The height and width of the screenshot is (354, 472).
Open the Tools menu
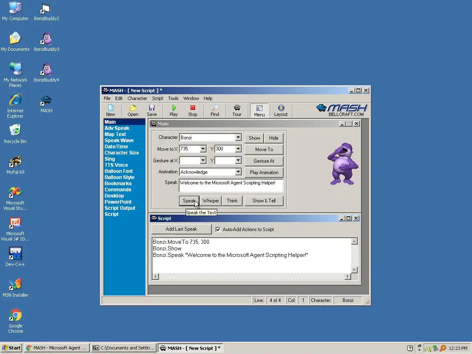point(173,98)
